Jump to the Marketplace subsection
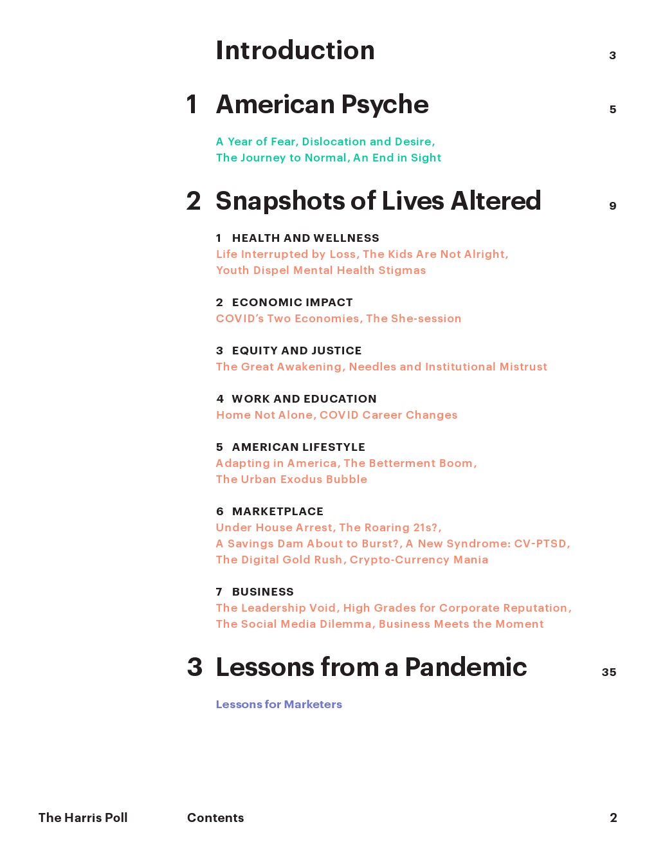Viewport: 656px width, 849px height. point(277,511)
